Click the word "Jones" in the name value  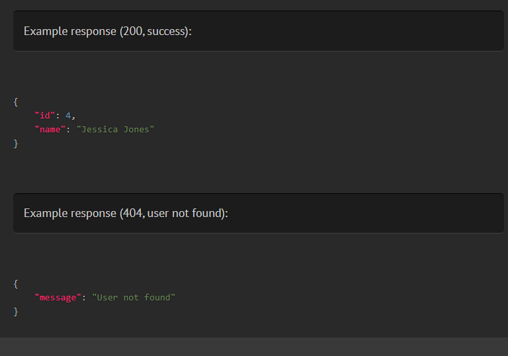[x=136, y=130]
